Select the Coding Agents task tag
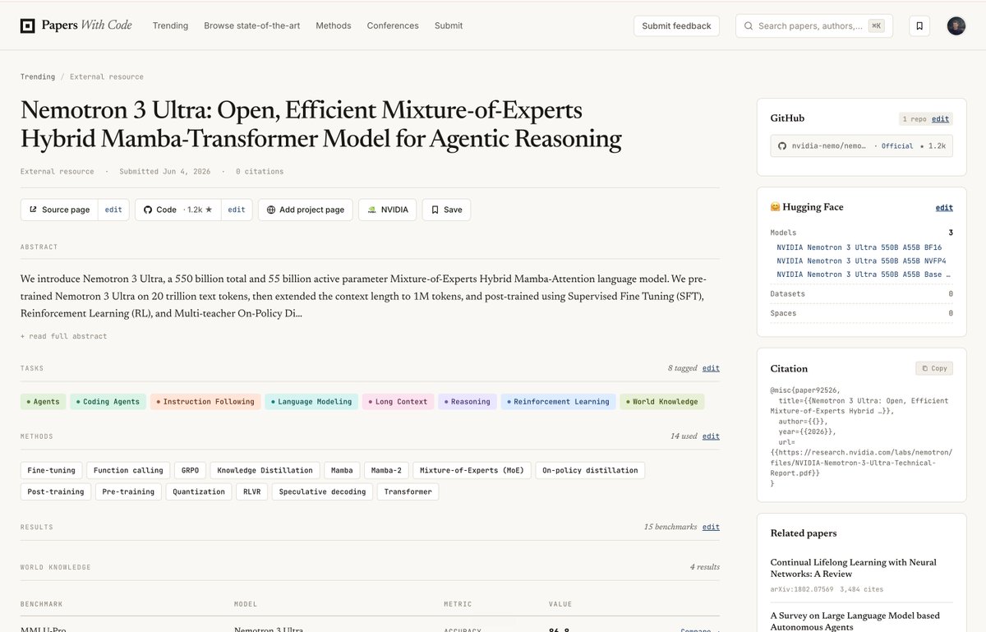This screenshot has width=986, height=632. click(x=108, y=402)
